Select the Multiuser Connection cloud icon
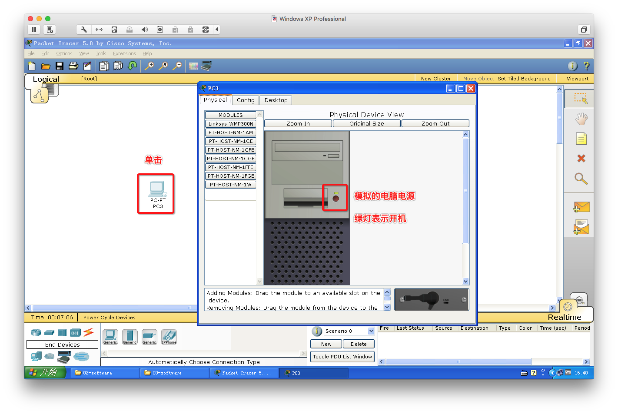 (81, 357)
